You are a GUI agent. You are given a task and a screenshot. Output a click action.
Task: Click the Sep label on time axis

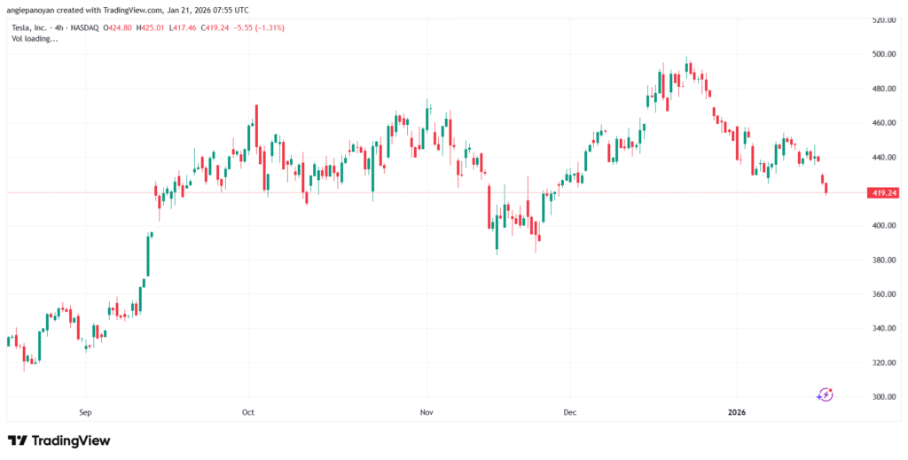pos(85,412)
